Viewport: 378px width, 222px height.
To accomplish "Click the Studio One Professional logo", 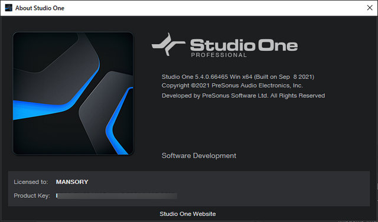I will coord(224,45).
